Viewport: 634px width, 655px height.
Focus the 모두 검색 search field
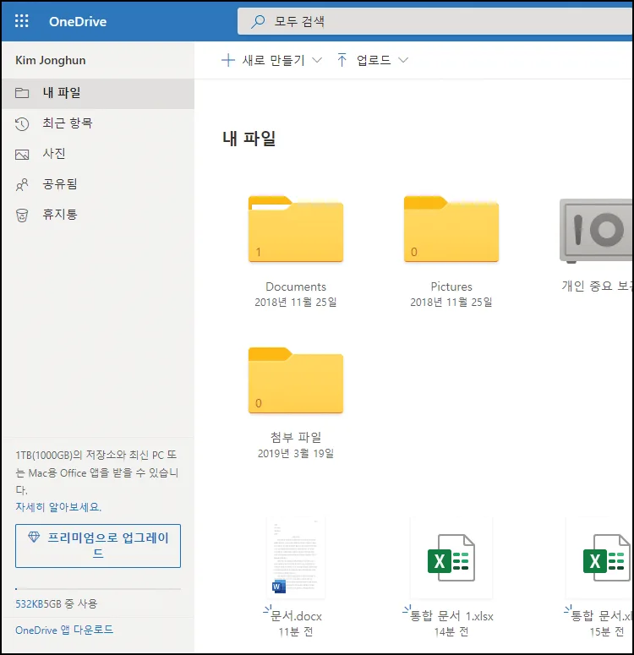coord(435,21)
